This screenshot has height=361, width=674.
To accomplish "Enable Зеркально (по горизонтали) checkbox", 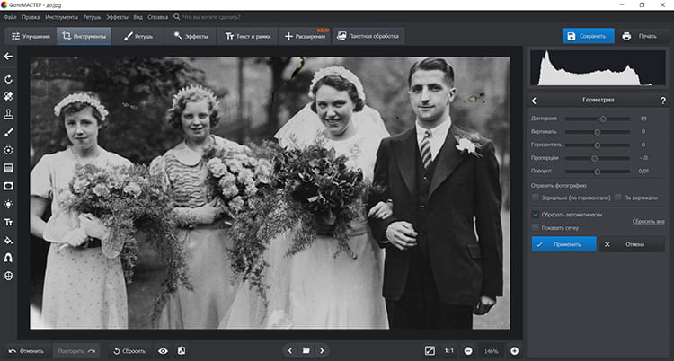I will tap(536, 196).
